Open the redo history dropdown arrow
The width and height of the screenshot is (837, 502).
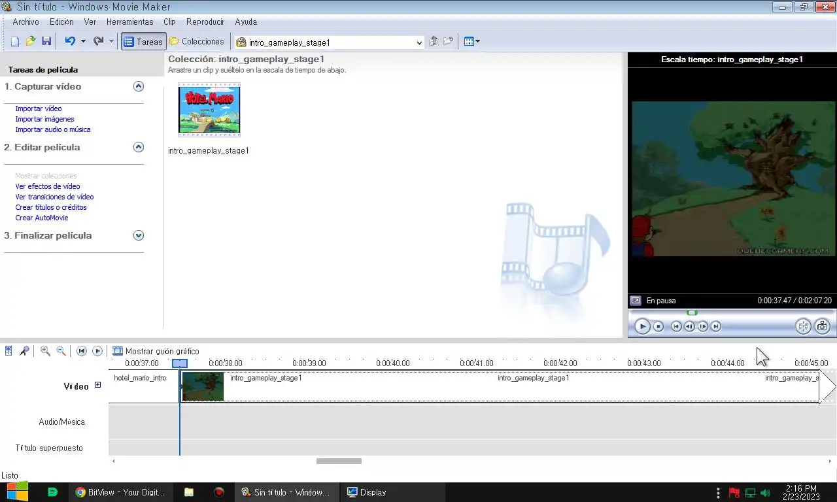point(111,41)
